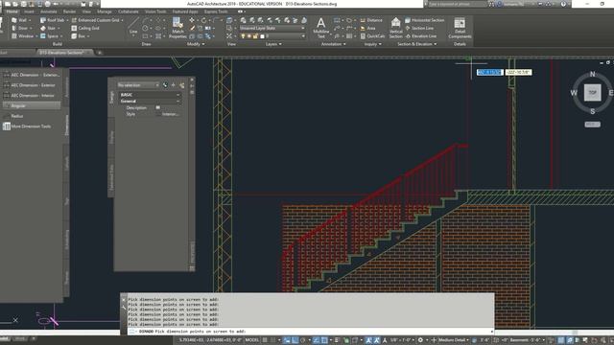614x345 pixels.
Task: Expand the Layers panel dropdown
Action: click(x=273, y=44)
